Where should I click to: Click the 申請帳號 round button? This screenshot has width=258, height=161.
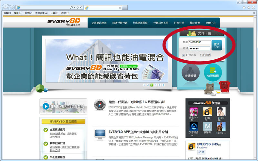click(191, 73)
